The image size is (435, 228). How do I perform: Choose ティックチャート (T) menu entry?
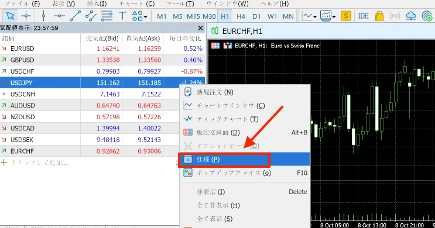click(245, 119)
